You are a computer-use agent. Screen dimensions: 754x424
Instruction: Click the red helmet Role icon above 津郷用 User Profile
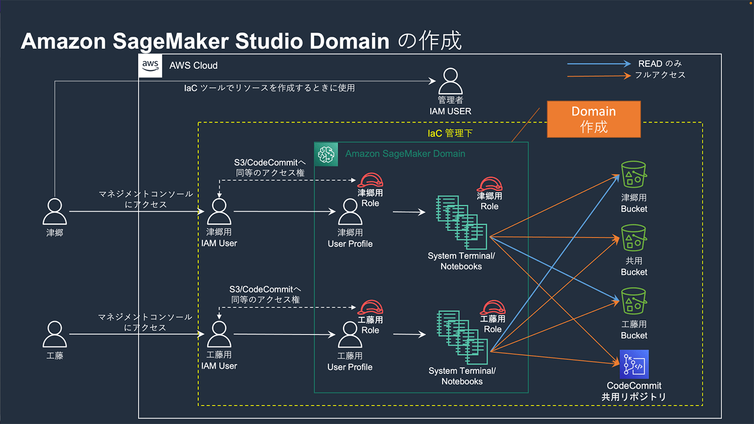coord(370,180)
